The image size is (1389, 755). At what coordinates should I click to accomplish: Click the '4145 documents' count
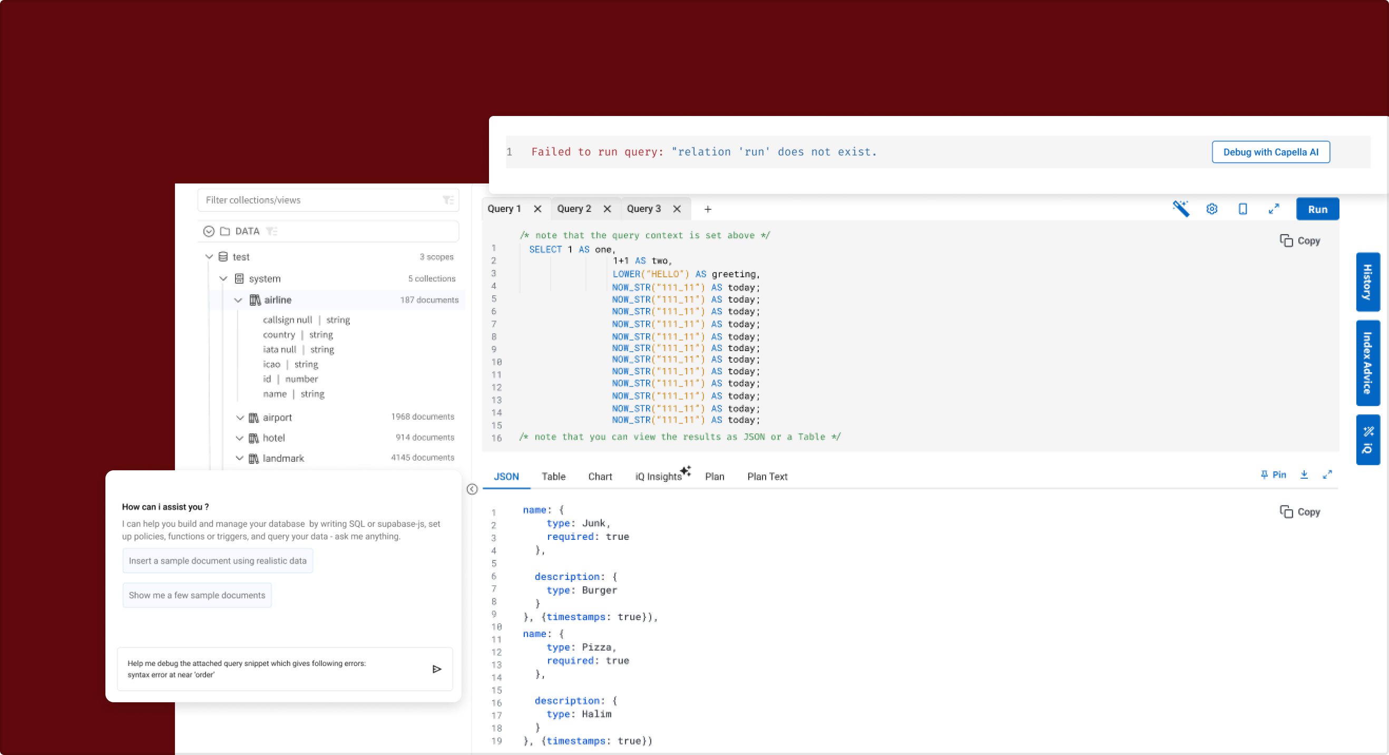point(423,458)
